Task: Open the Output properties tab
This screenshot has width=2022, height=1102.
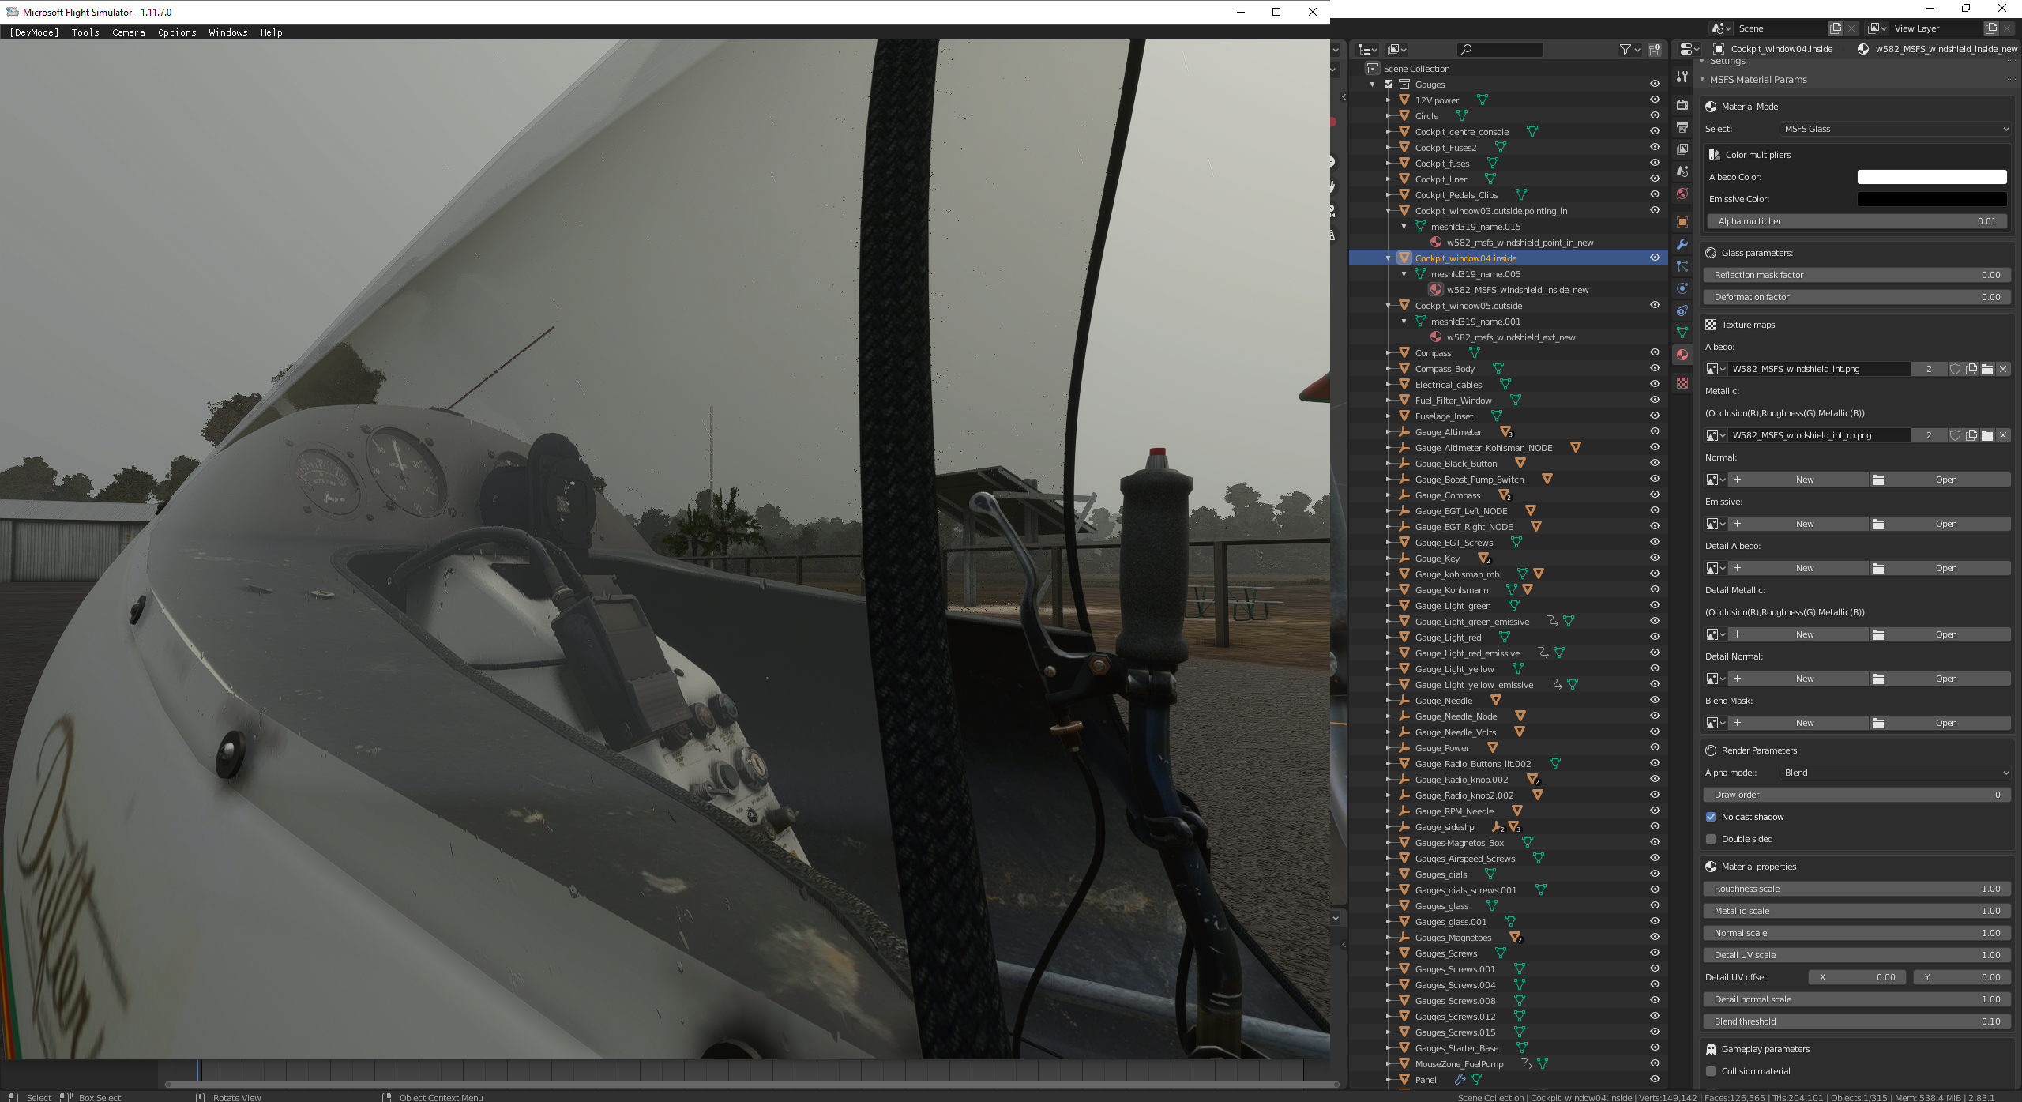Action: pos(1682,127)
